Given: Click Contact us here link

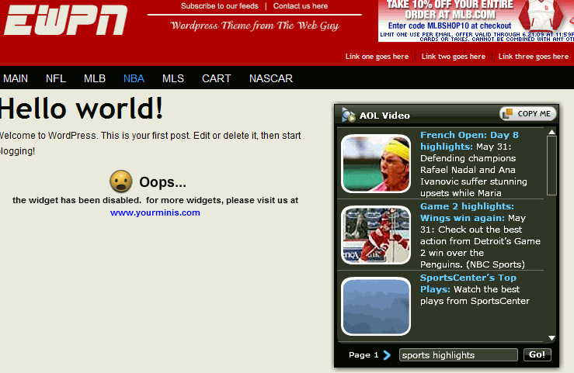Looking at the screenshot, I should (x=300, y=6).
